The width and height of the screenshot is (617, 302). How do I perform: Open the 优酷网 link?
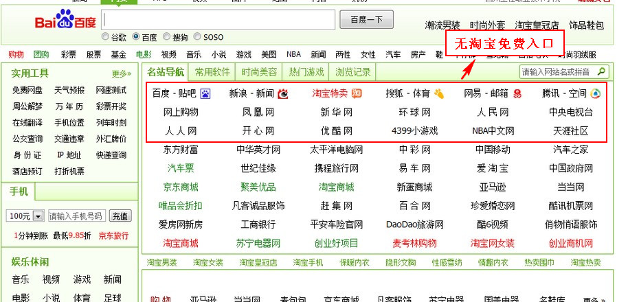click(x=336, y=130)
